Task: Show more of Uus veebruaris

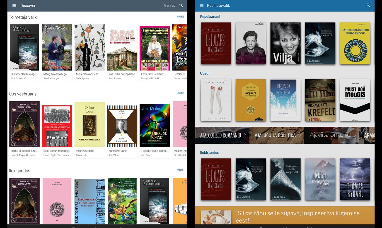Action: click(x=180, y=93)
